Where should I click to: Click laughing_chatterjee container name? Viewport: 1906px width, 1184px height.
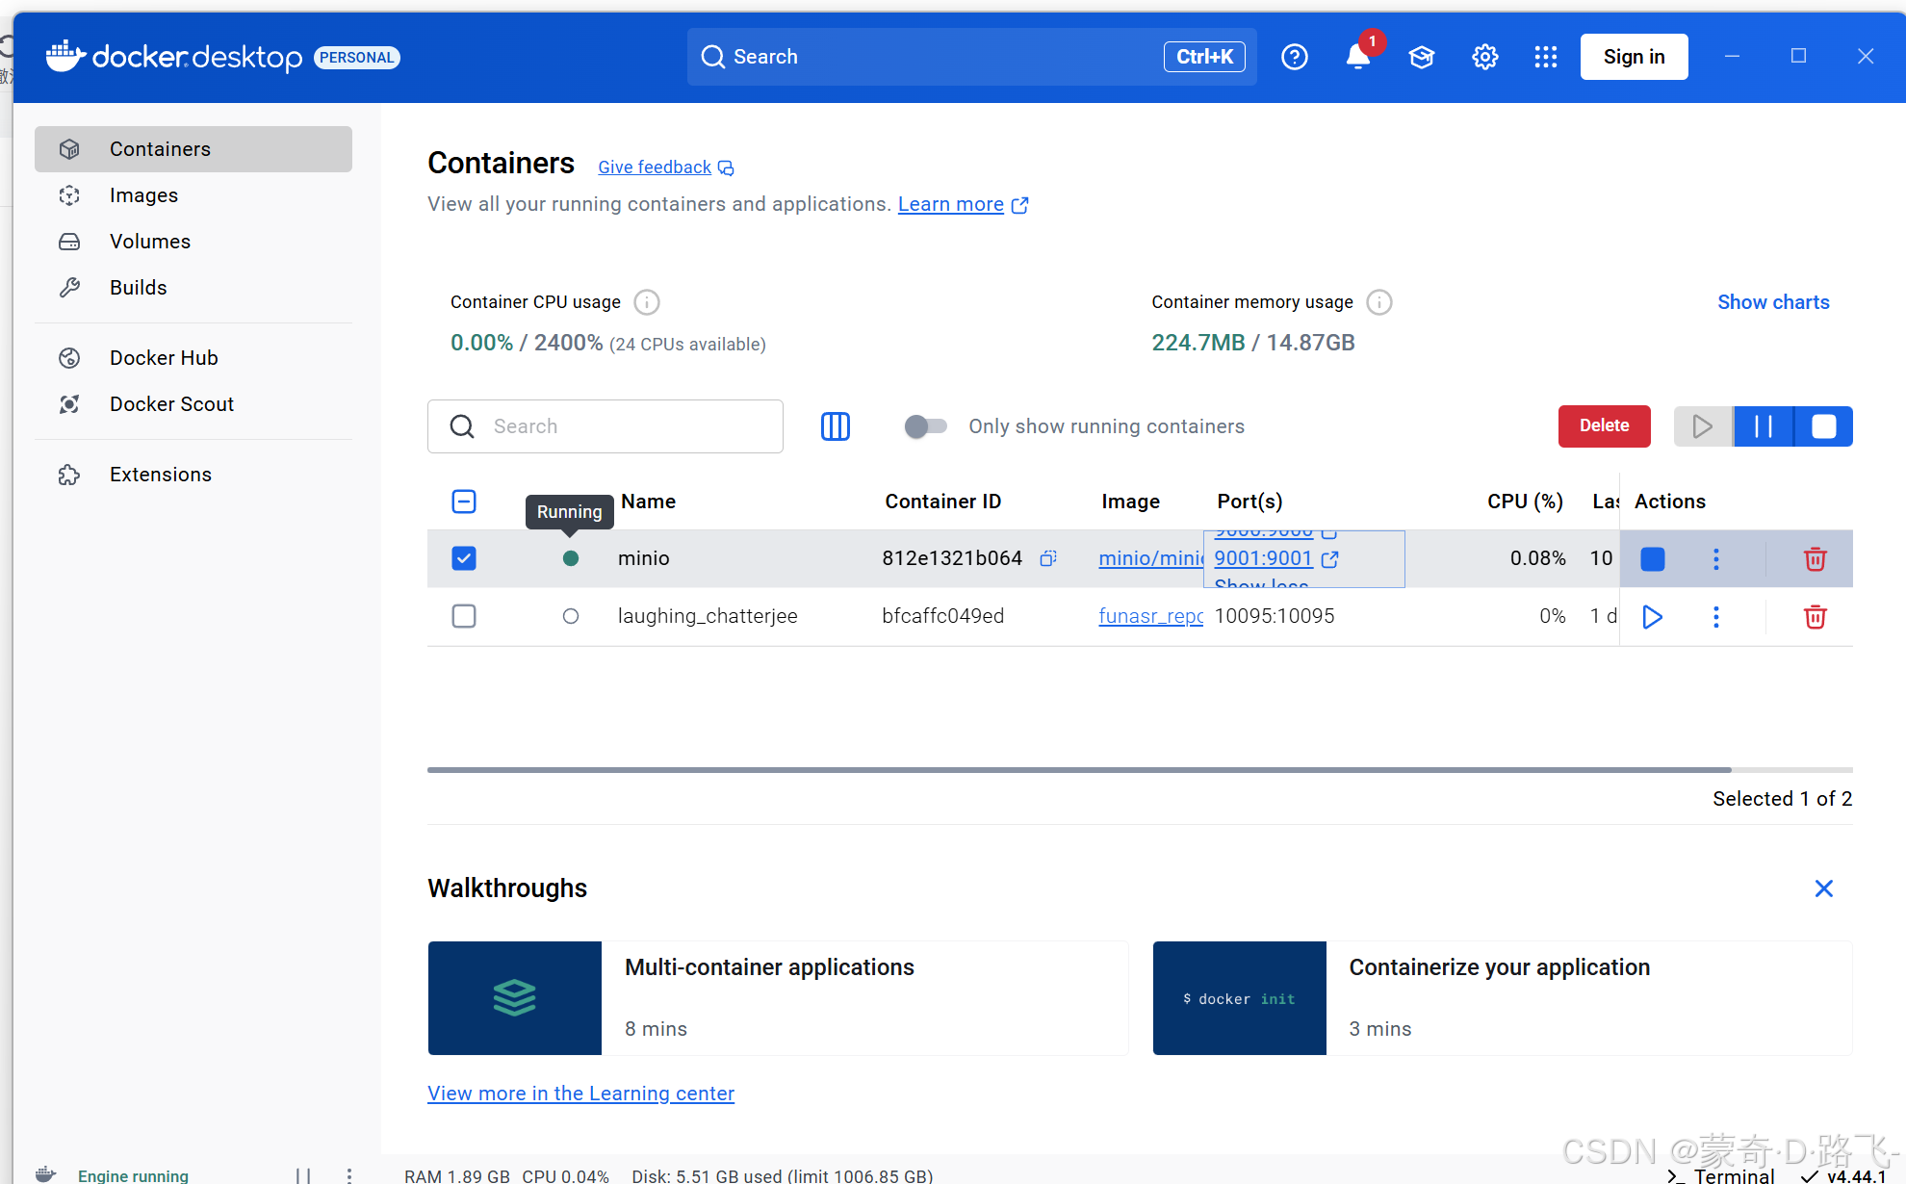[x=708, y=616]
